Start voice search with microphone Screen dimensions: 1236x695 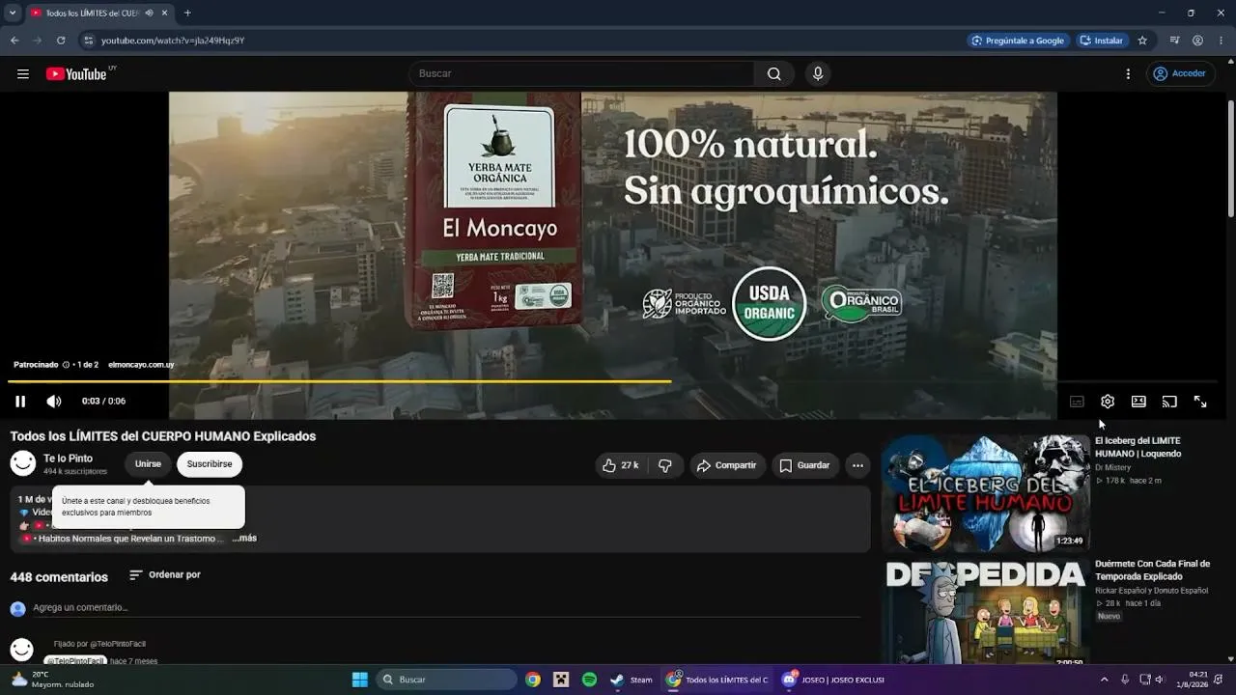click(818, 73)
